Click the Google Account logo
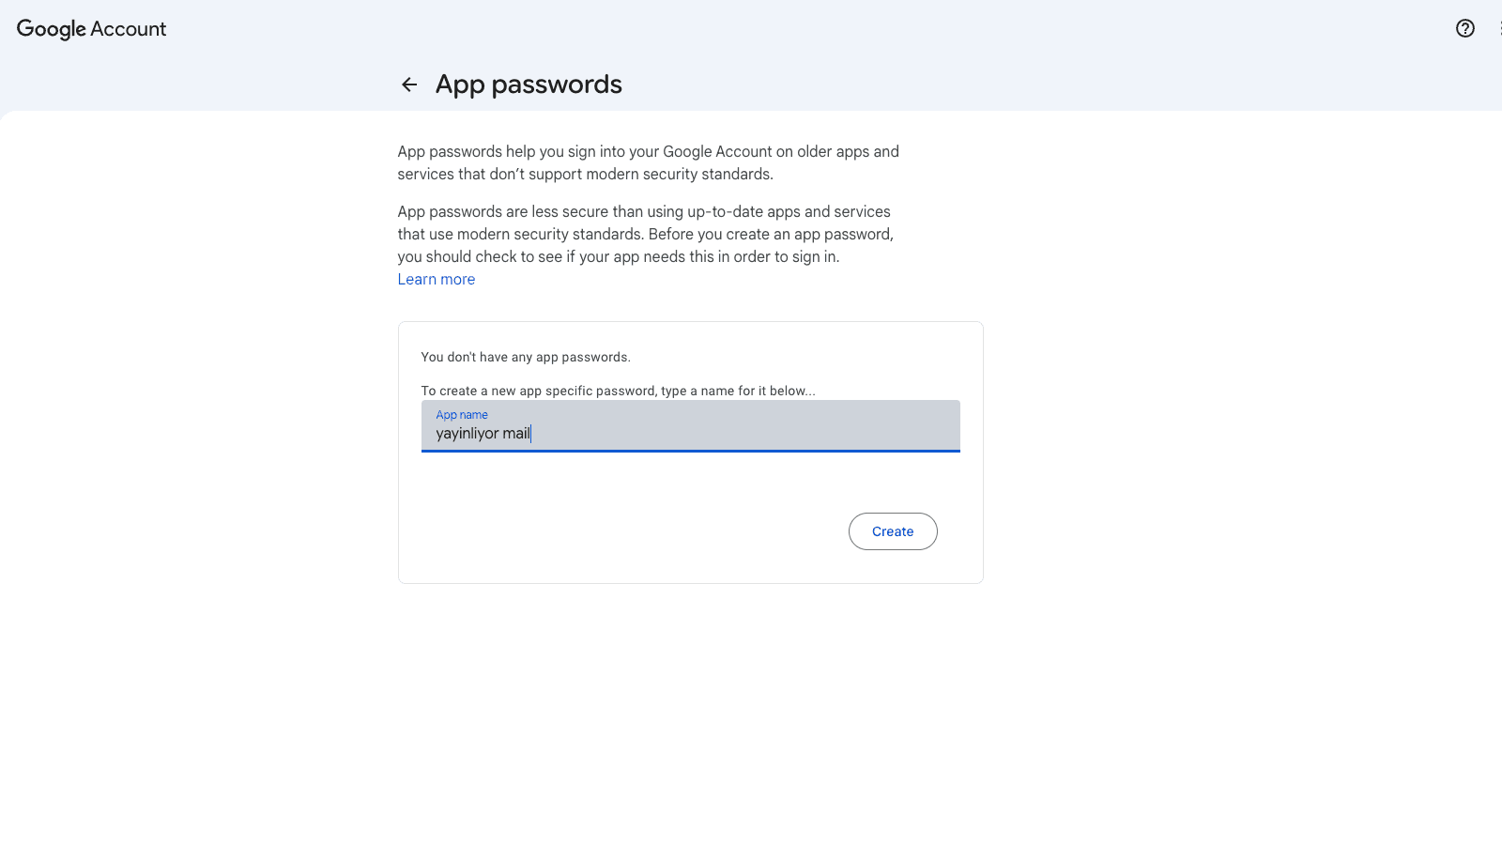 pyautogui.click(x=91, y=29)
